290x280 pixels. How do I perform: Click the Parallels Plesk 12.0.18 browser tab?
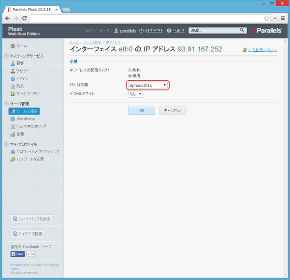[x=31, y=10]
